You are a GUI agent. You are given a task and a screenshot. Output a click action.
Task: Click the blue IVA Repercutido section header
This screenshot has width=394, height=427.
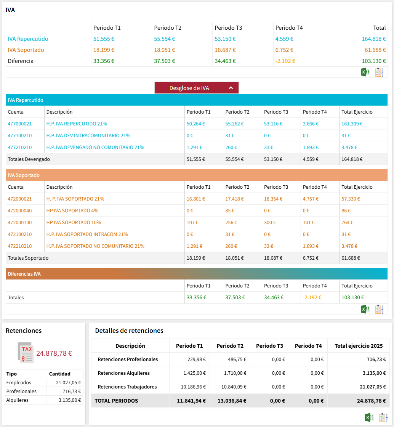point(197,100)
